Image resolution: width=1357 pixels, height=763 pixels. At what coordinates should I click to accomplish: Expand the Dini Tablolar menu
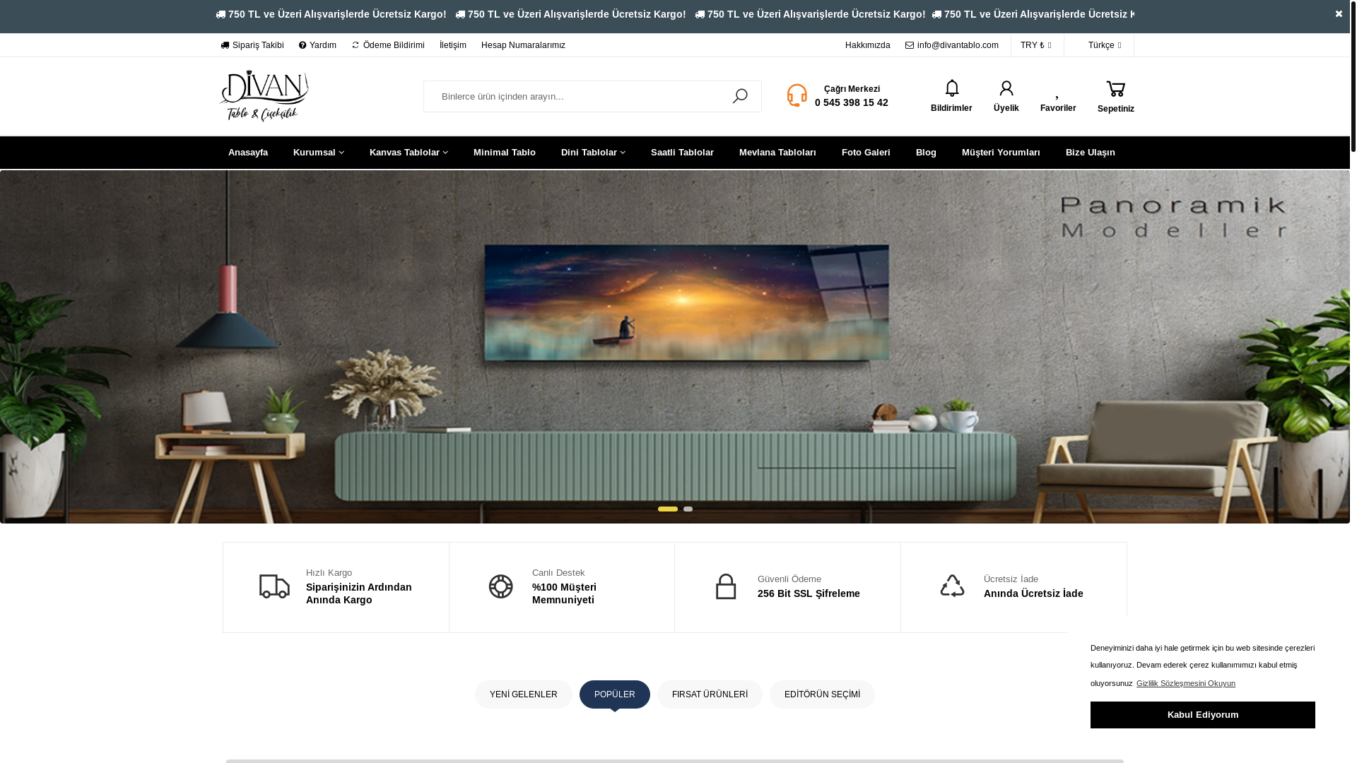click(593, 153)
